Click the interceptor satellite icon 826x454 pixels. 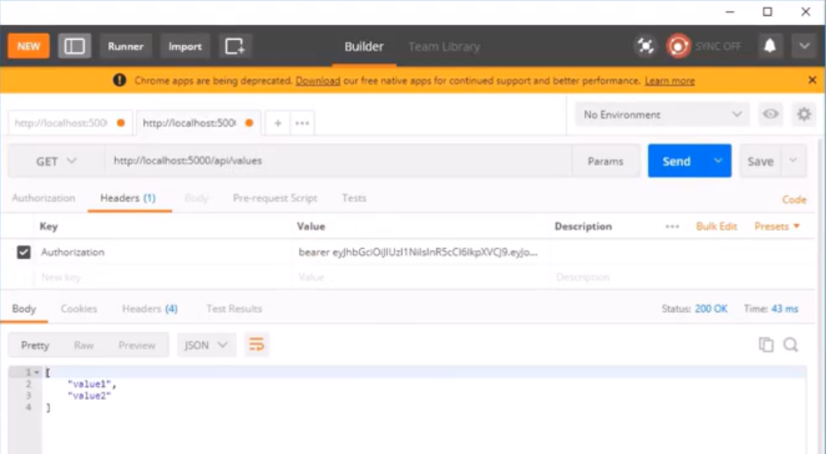pyautogui.click(x=646, y=46)
